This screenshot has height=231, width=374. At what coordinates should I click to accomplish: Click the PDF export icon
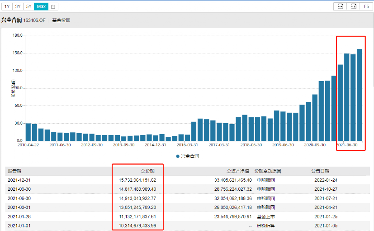click(339, 6)
